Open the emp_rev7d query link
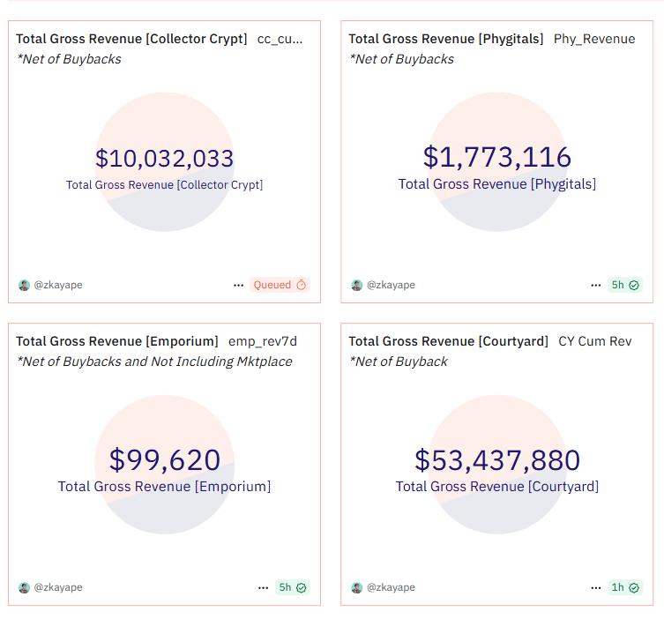The height and width of the screenshot is (619, 664). point(263,341)
